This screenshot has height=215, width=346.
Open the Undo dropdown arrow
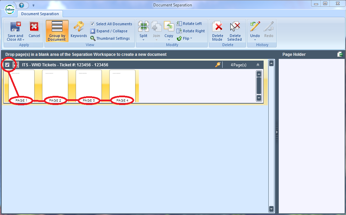point(255,40)
